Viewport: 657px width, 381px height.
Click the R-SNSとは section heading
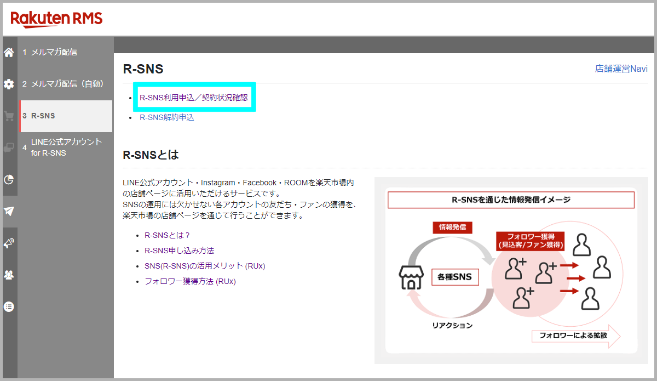tap(151, 155)
